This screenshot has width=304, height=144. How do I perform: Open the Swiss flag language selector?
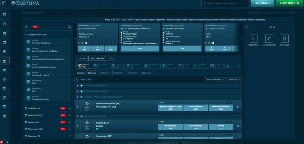[2, 142]
